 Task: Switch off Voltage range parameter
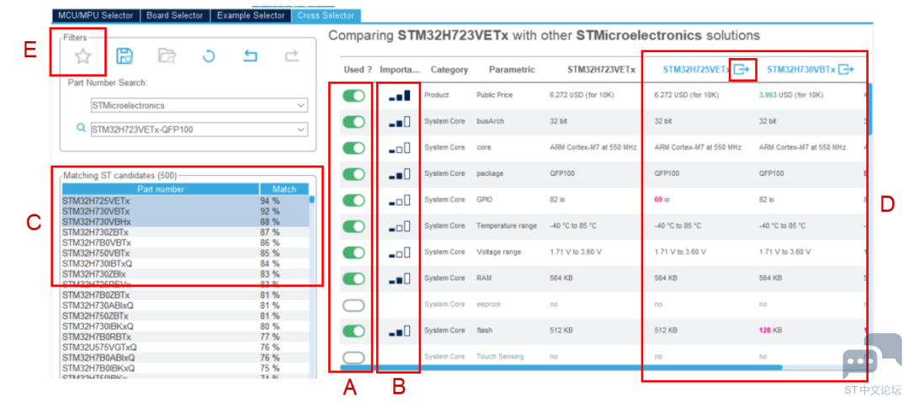pyautogui.click(x=353, y=252)
